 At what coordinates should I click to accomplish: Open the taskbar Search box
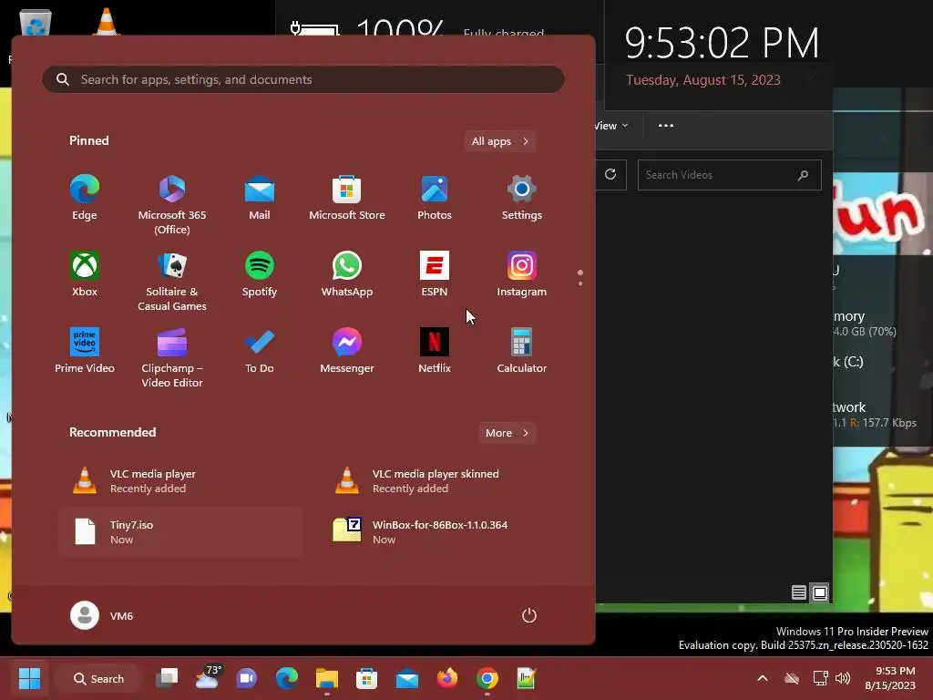(x=98, y=678)
